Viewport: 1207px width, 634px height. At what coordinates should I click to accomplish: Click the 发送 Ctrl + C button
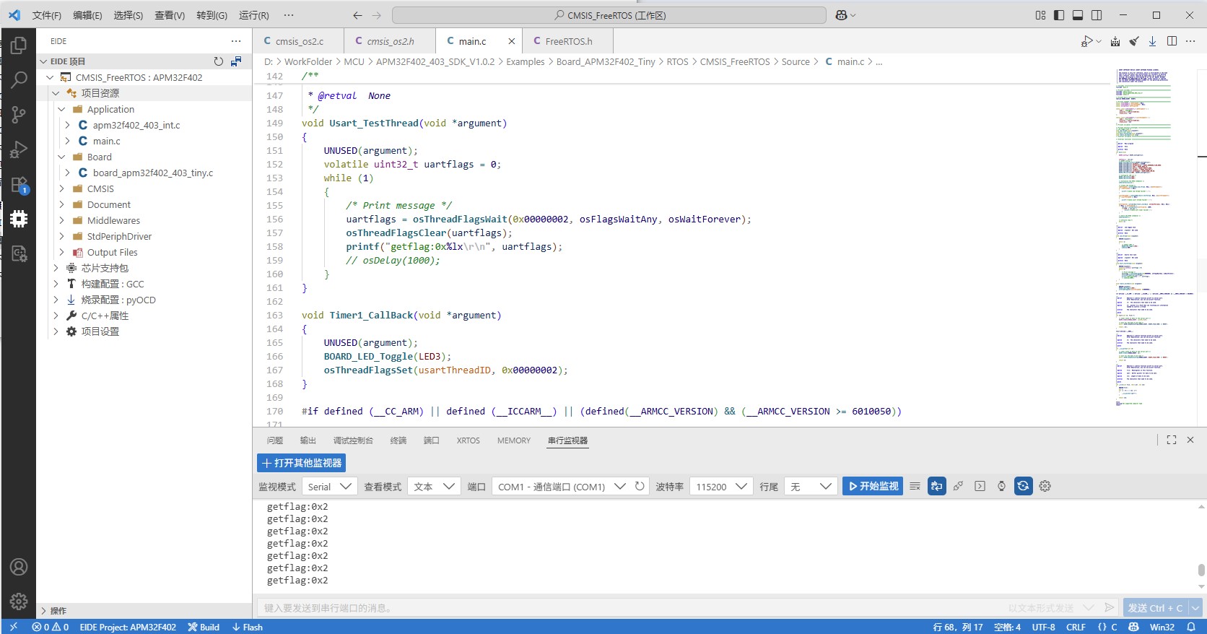[x=1155, y=607]
